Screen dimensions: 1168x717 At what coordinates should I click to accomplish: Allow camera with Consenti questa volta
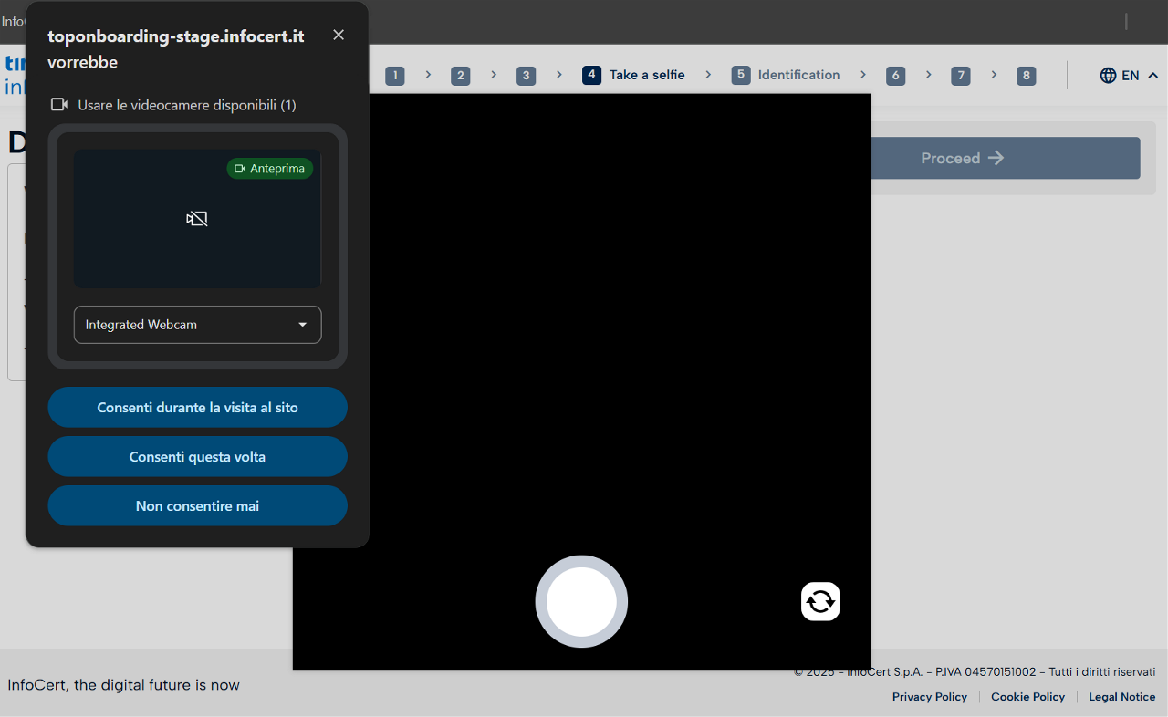tap(197, 457)
